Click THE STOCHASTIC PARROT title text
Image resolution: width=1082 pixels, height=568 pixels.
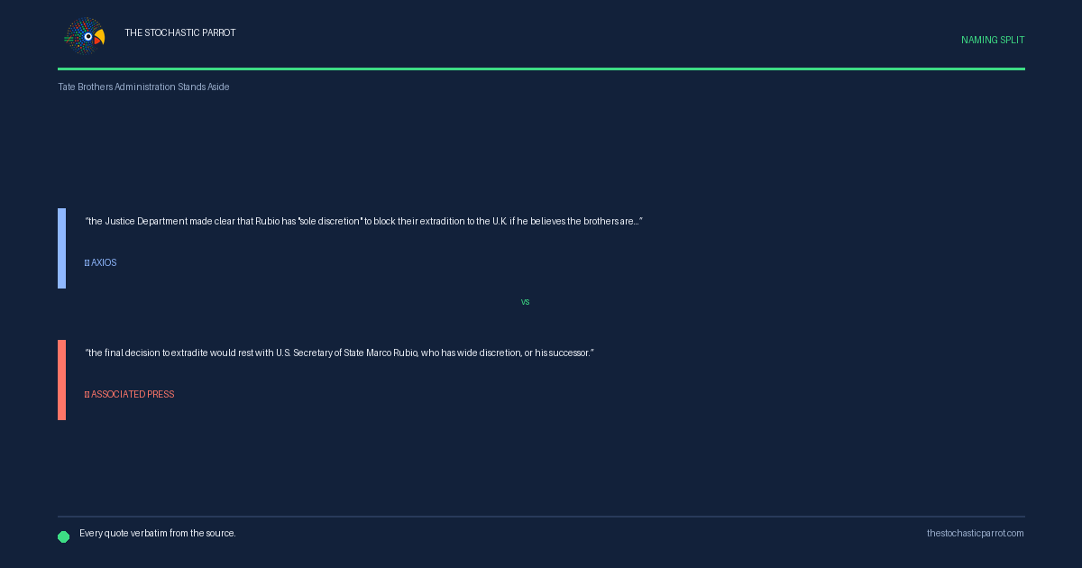coord(180,32)
